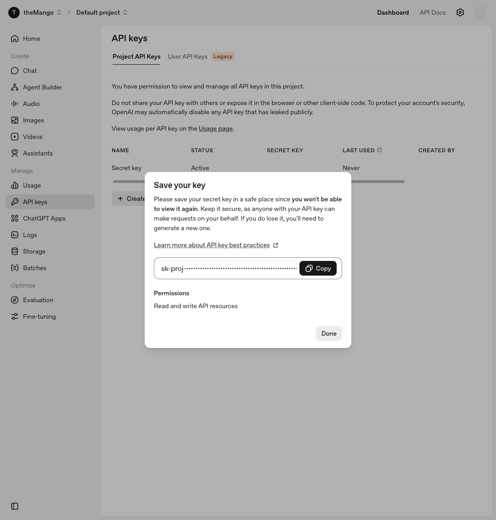
Task: Open the Images sidebar icon
Action: point(15,121)
